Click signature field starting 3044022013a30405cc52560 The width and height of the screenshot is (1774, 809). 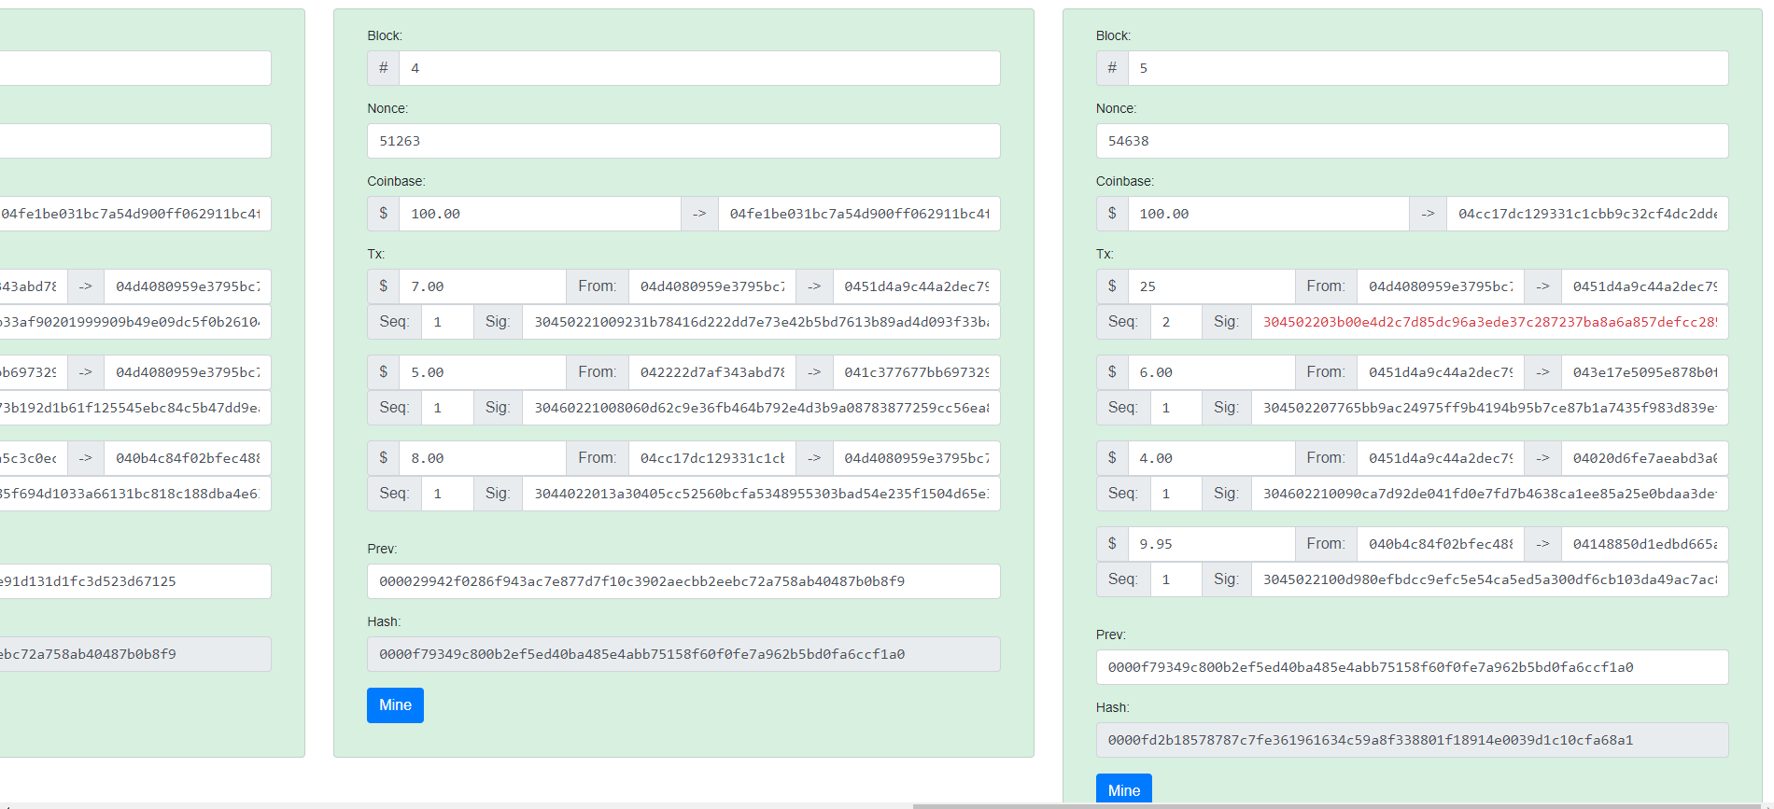coord(761,494)
